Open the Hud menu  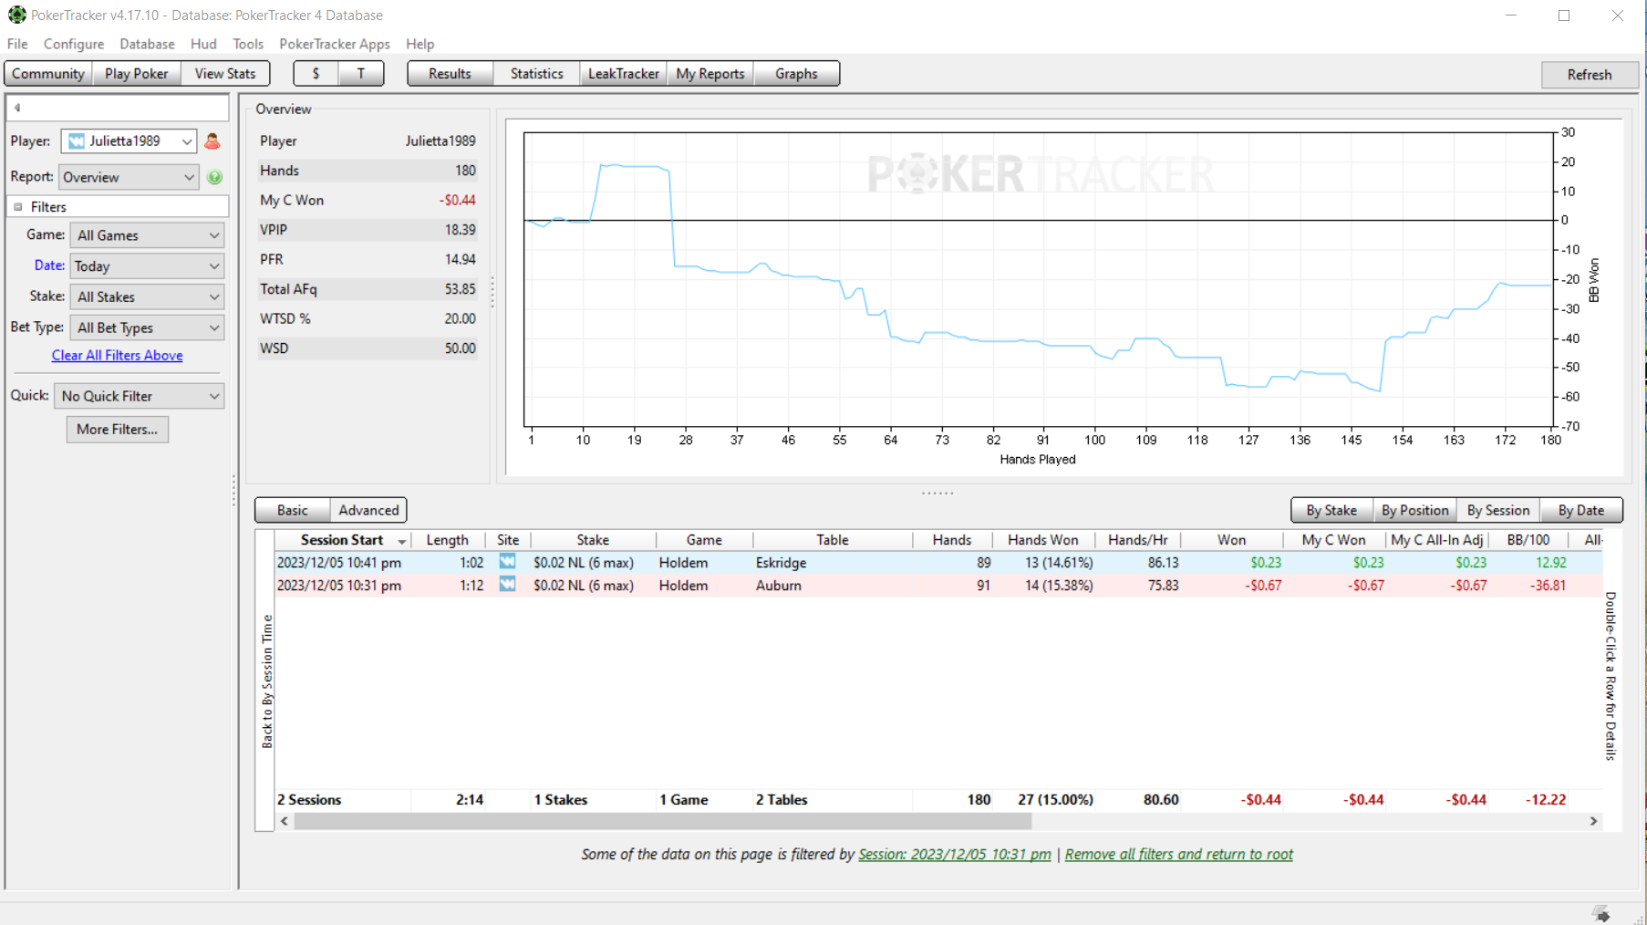tap(203, 44)
